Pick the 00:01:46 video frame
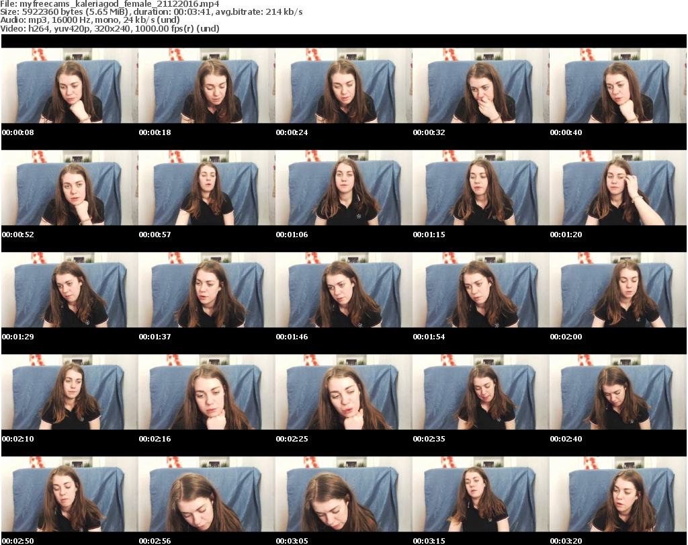 coord(343,290)
